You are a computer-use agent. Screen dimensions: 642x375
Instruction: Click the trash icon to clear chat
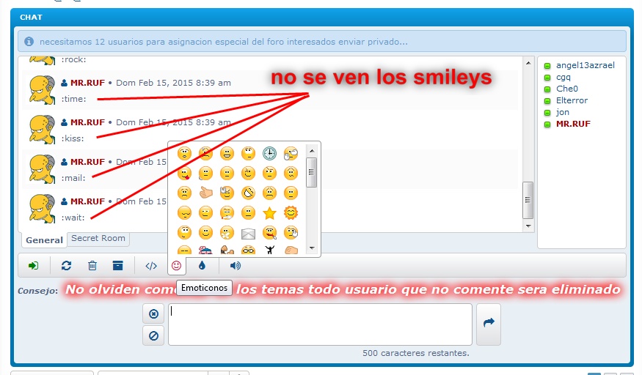pyautogui.click(x=92, y=266)
